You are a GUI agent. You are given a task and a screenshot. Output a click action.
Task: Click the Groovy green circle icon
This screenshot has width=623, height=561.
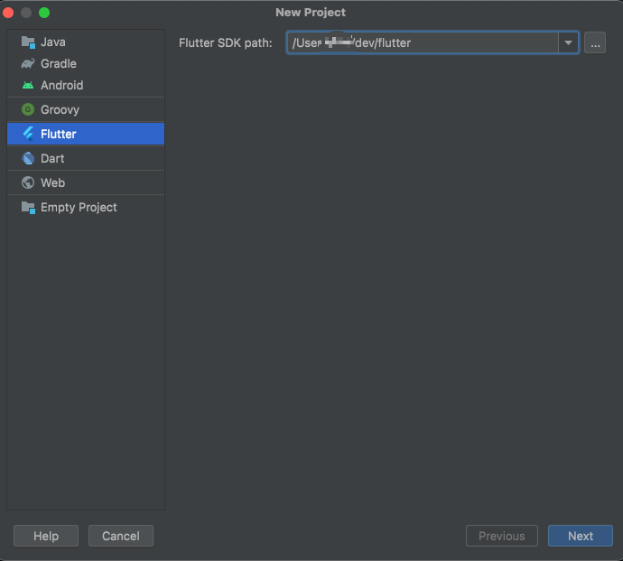[28, 109]
